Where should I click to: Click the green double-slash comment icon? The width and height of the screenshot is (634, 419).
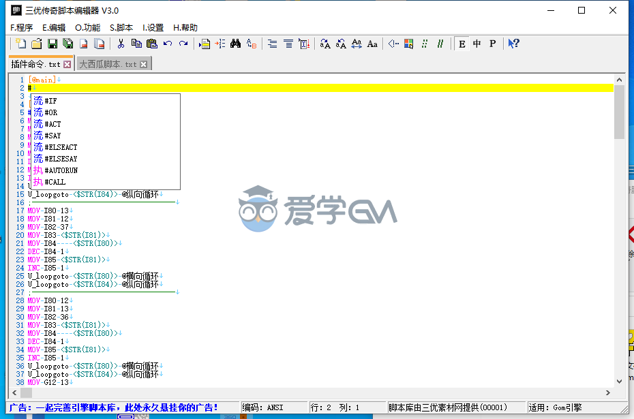coord(440,44)
